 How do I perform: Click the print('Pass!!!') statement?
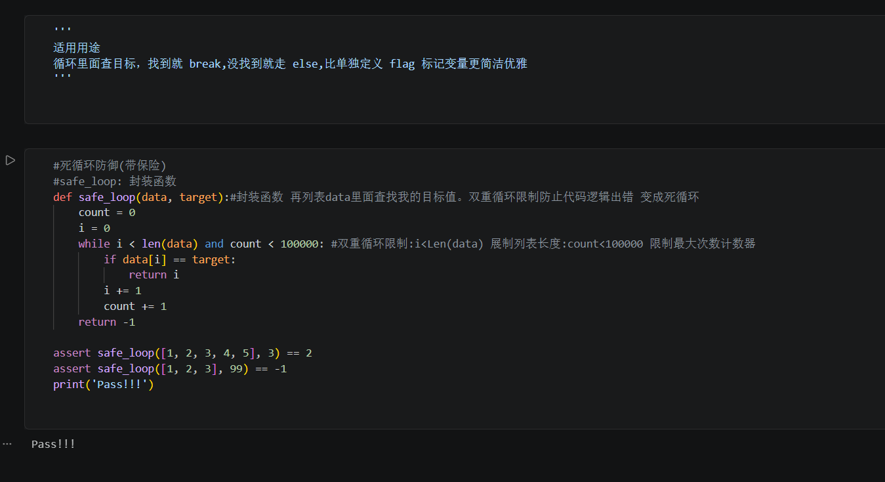pyautogui.click(x=104, y=385)
